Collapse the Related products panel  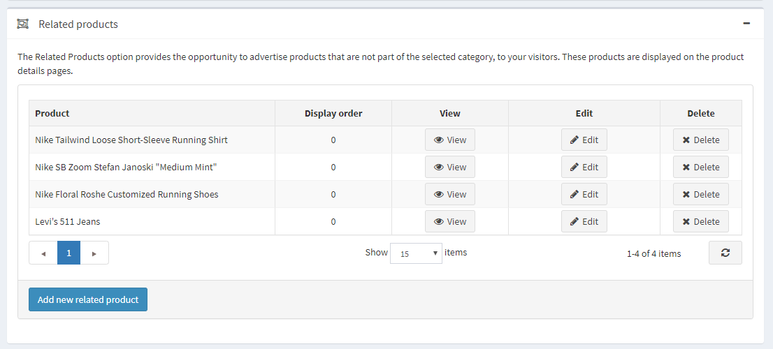746,24
